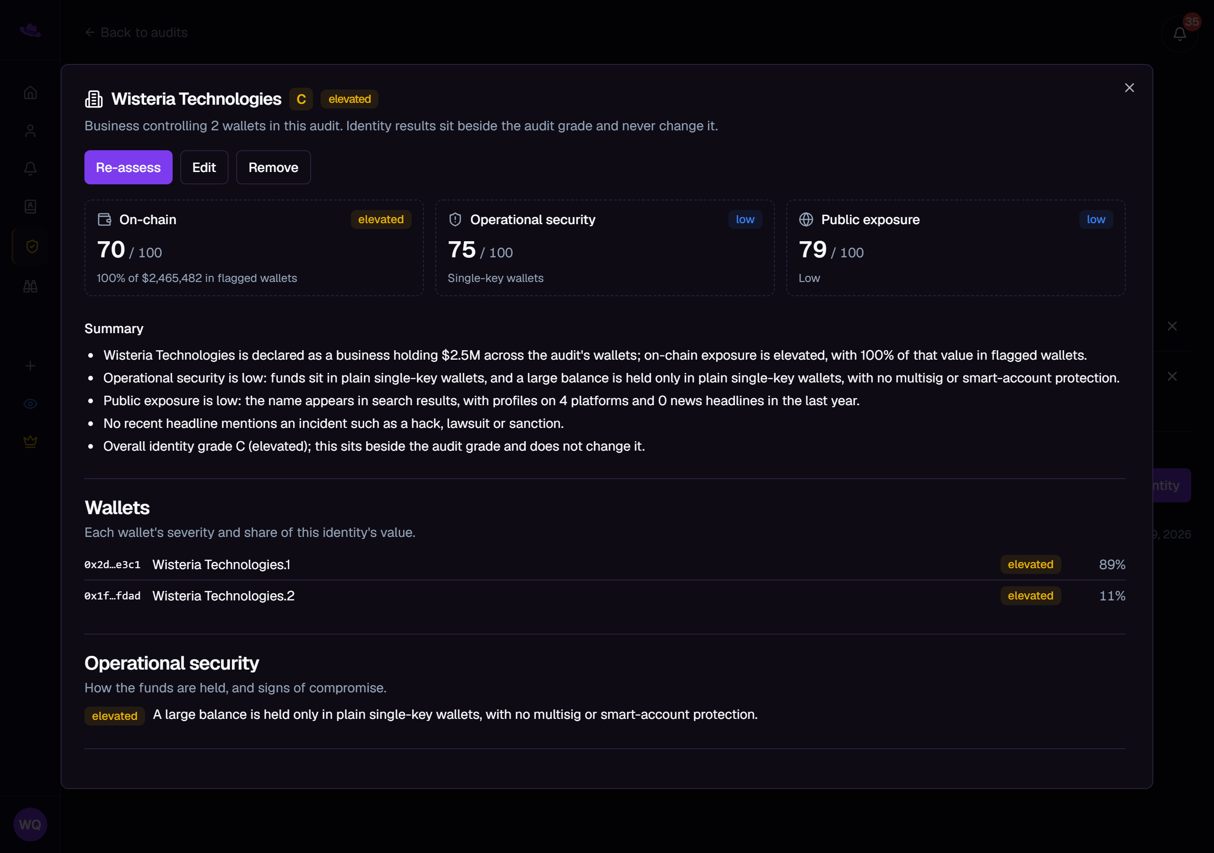Click the wallet icon in On-chain card
1214x853 pixels.
104,219
